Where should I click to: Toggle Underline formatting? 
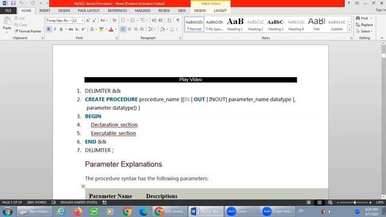(x=61, y=30)
